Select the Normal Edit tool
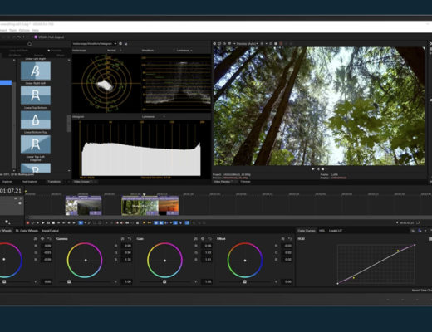This screenshot has width=432, height=332. pyautogui.click(x=81, y=222)
